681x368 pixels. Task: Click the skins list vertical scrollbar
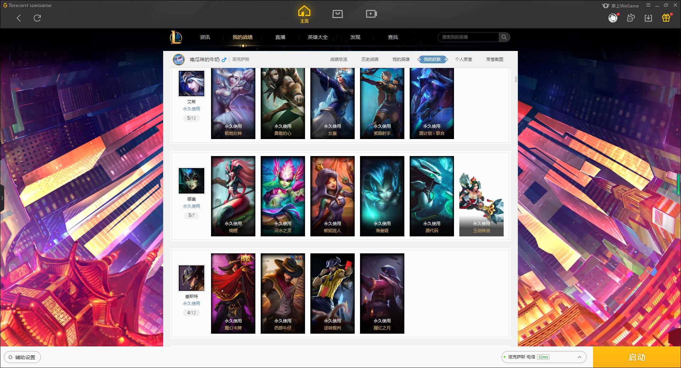tap(516, 79)
